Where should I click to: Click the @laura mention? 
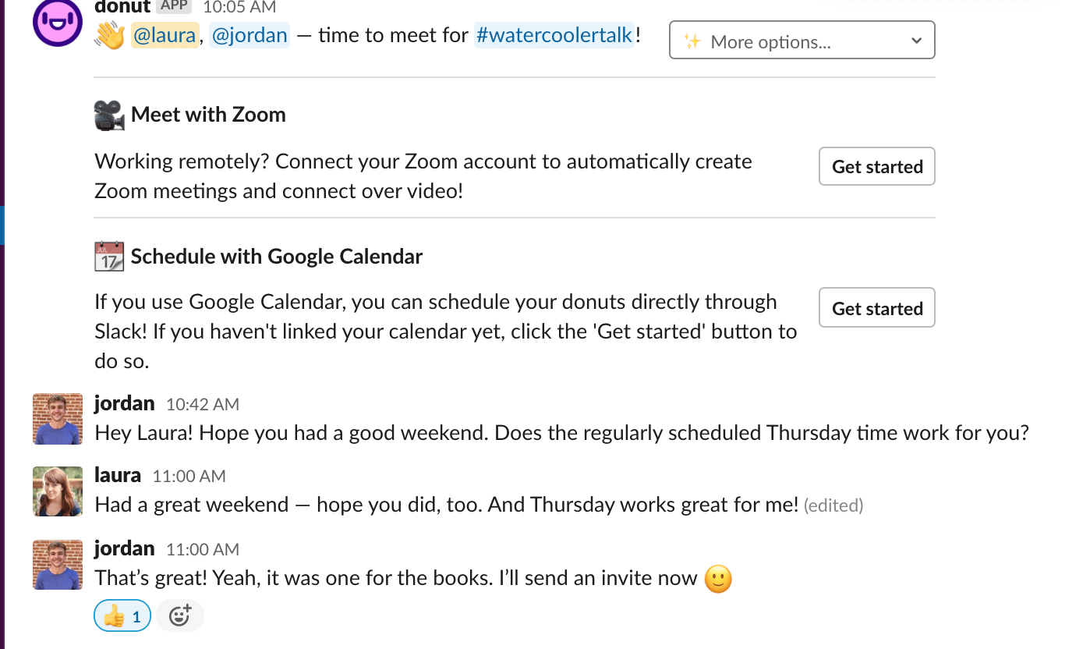click(x=165, y=35)
